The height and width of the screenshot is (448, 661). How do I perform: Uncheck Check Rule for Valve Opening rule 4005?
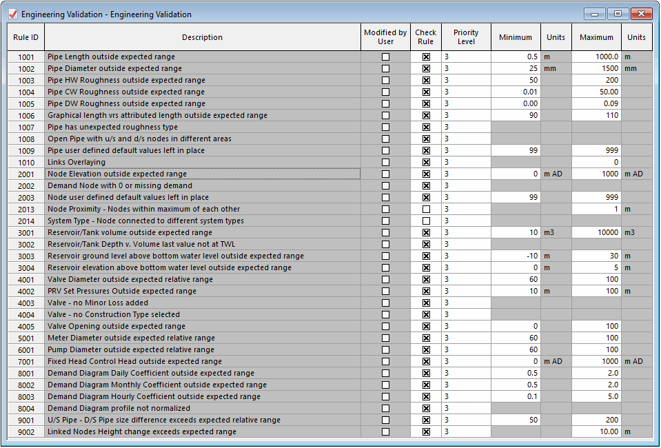[426, 326]
